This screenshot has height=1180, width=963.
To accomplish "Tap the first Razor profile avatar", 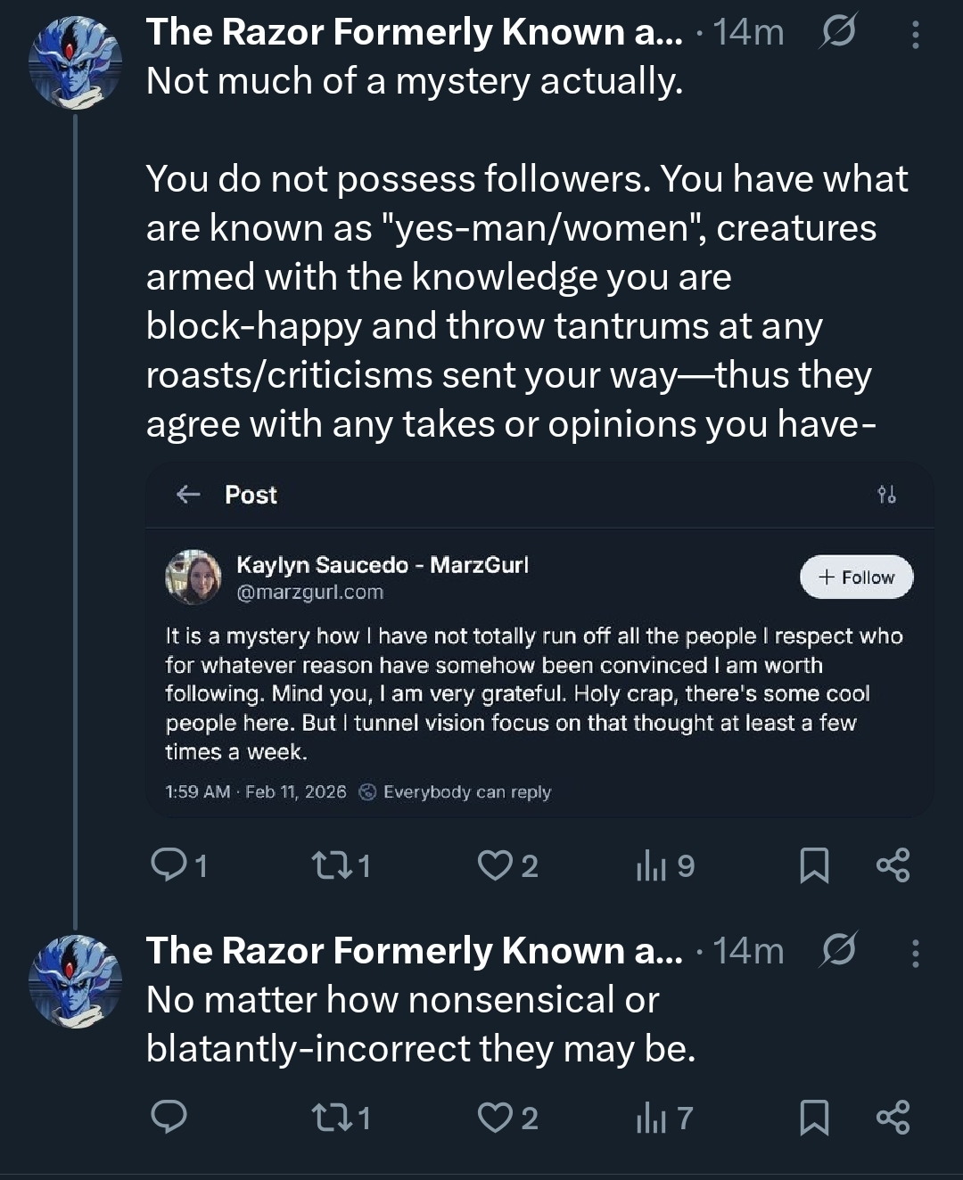I will (x=75, y=61).
